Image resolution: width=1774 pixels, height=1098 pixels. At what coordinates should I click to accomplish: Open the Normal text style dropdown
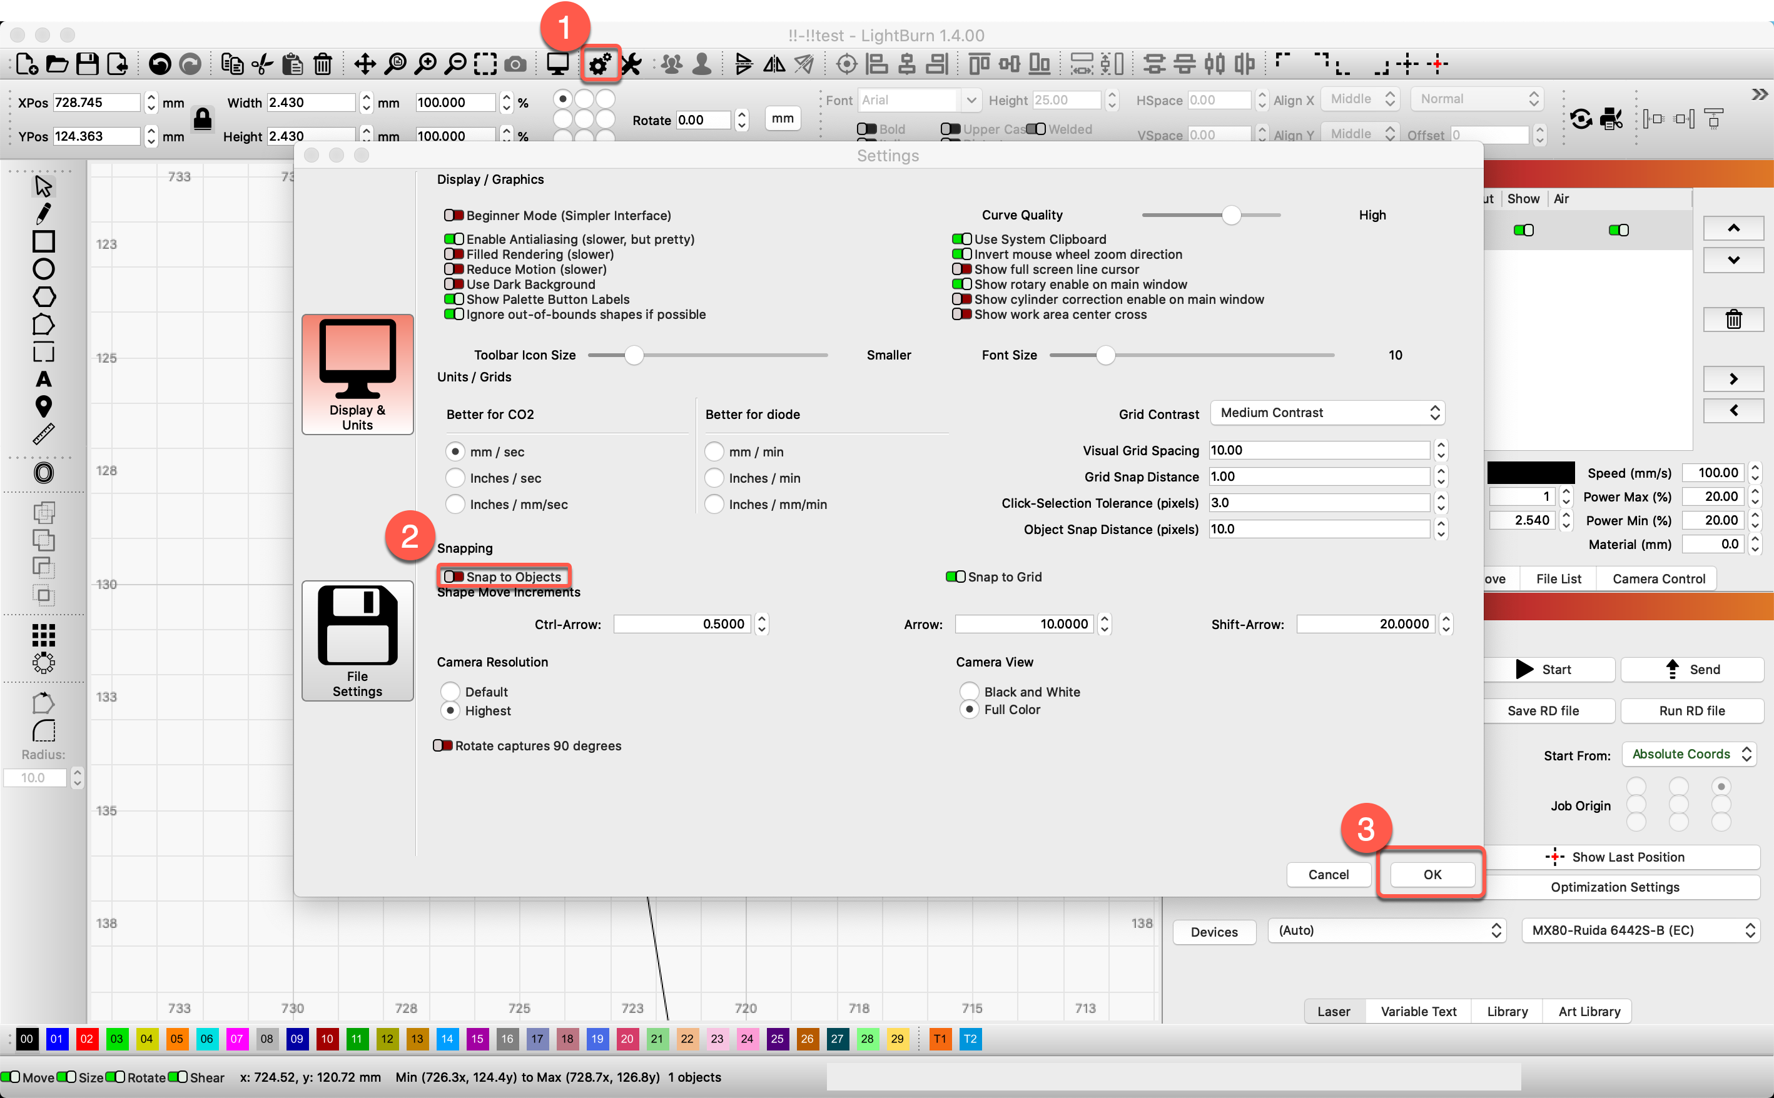tap(1477, 99)
